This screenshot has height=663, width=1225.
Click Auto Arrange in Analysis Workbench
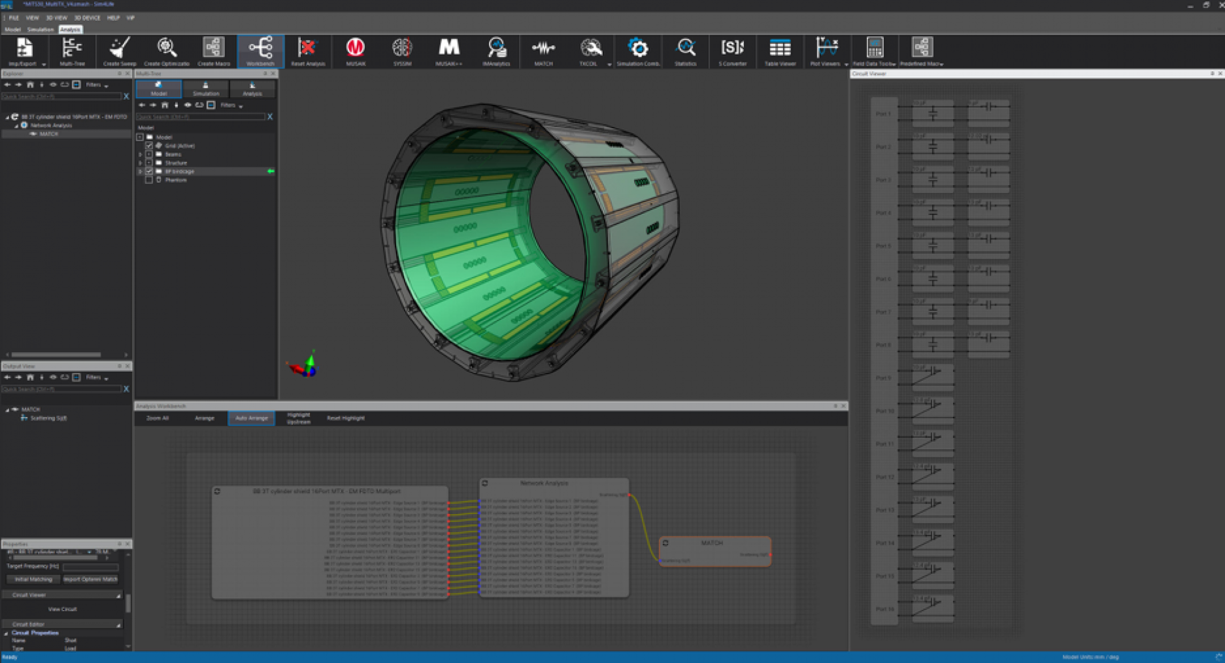251,418
